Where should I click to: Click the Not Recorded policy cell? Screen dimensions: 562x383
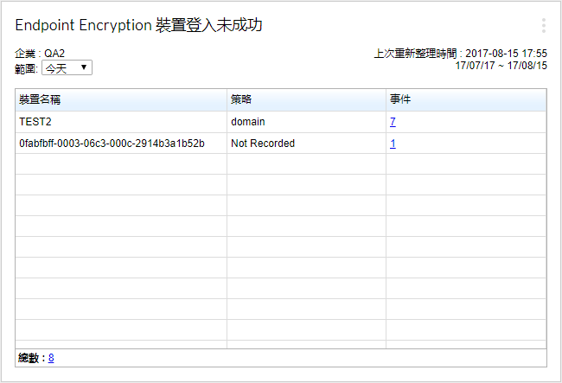(x=263, y=144)
